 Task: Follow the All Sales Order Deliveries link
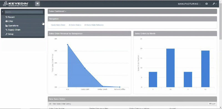click(x=94, y=25)
